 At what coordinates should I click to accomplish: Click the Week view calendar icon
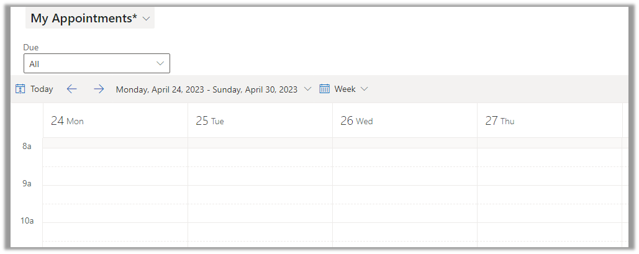click(325, 89)
